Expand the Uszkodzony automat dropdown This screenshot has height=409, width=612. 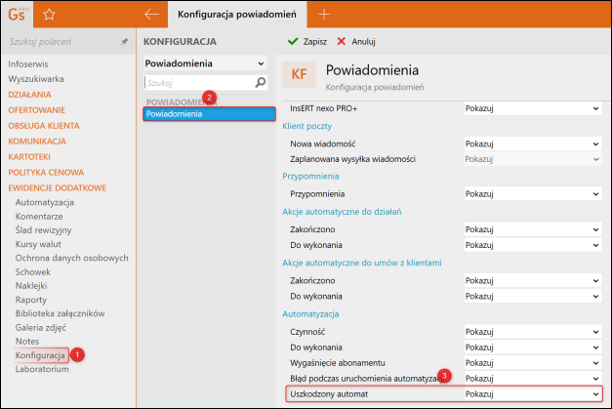pyautogui.click(x=534, y=393)
